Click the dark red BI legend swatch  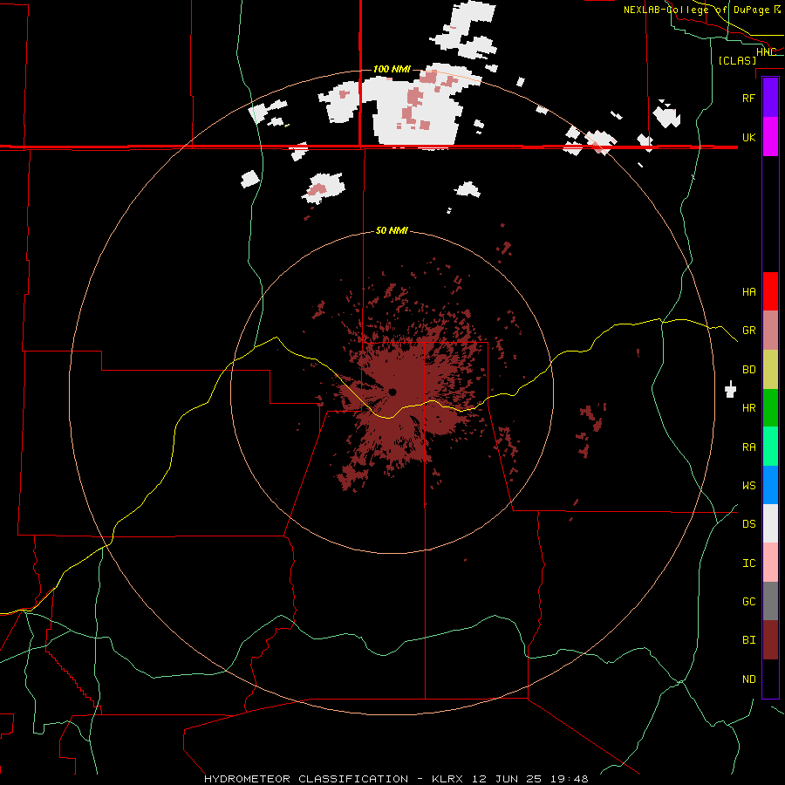(x=770, y=640)
